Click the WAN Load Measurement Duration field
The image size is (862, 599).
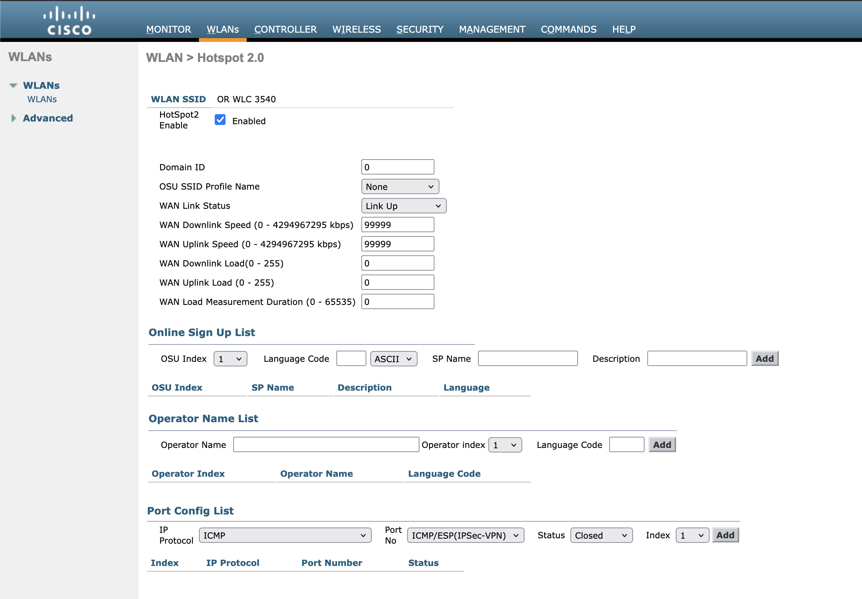click(x=398, y=301)
